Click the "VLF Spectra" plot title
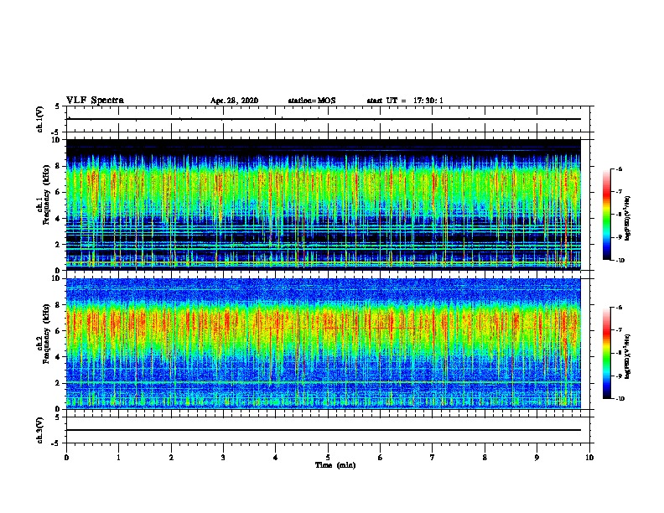 95,101
